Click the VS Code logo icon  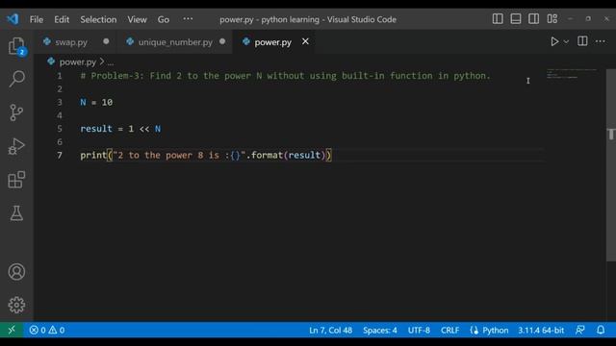(13, 19)
